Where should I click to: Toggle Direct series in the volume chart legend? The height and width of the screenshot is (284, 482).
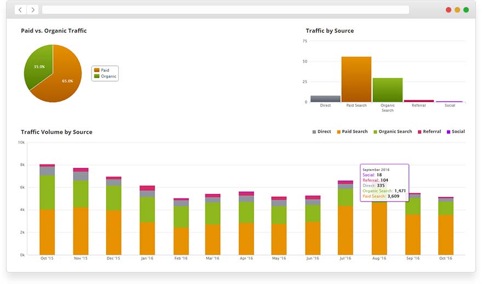[x=322, y=132]
